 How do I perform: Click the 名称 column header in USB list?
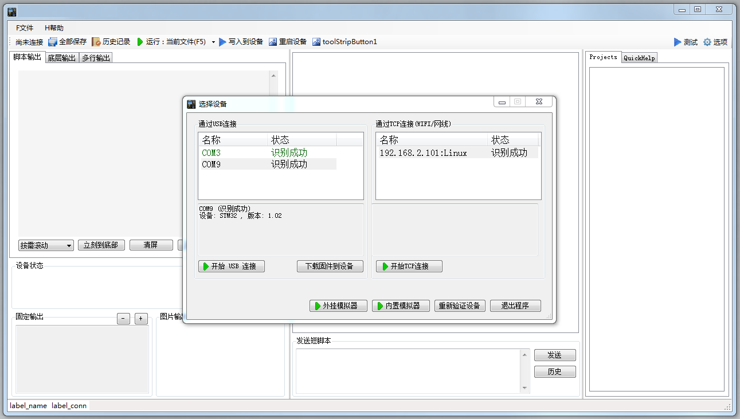233,140
